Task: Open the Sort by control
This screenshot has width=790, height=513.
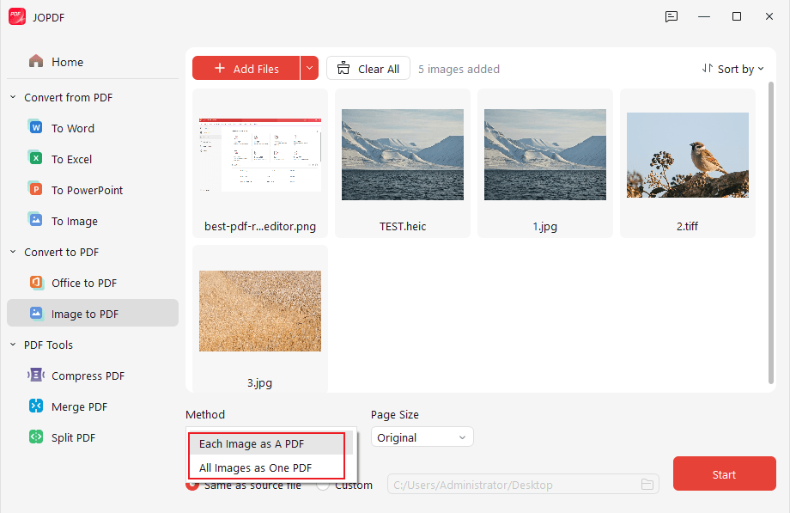Action: pyautogui.click(x=732, y=68)
